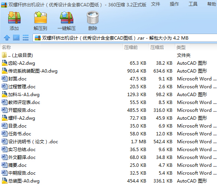Open the 操作 menu

click(174, 4)
